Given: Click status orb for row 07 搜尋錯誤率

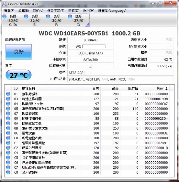Looking at the screenshot, I should point(8,113).
